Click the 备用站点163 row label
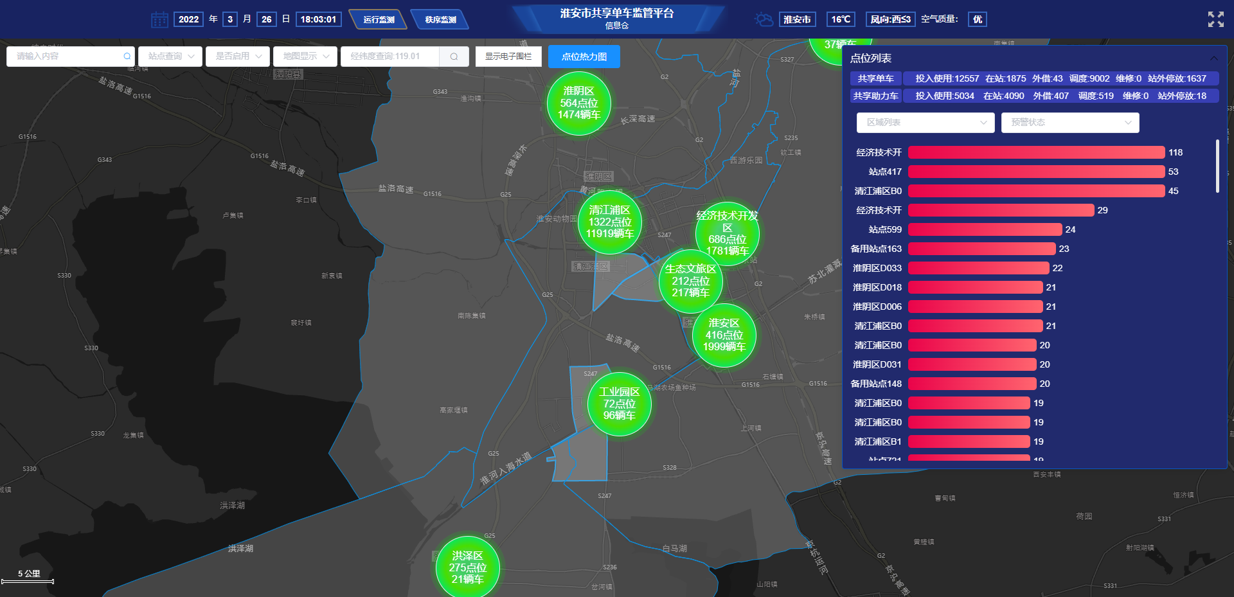Image resolution: width=1234 pixels, height=597 pixels. click(876, 249)
